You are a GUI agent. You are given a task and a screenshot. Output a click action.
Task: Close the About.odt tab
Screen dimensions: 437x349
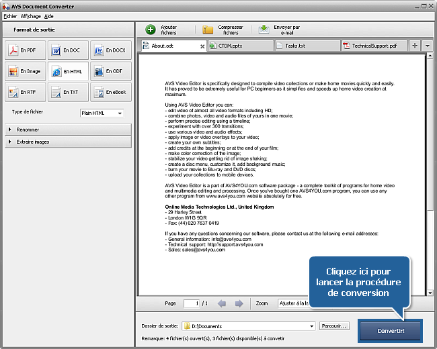202,46
